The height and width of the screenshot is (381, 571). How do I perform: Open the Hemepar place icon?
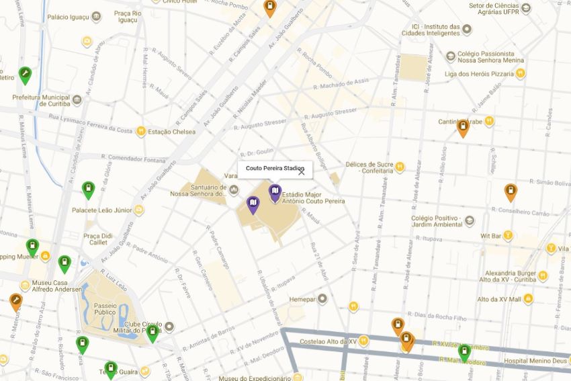(322, 299)
